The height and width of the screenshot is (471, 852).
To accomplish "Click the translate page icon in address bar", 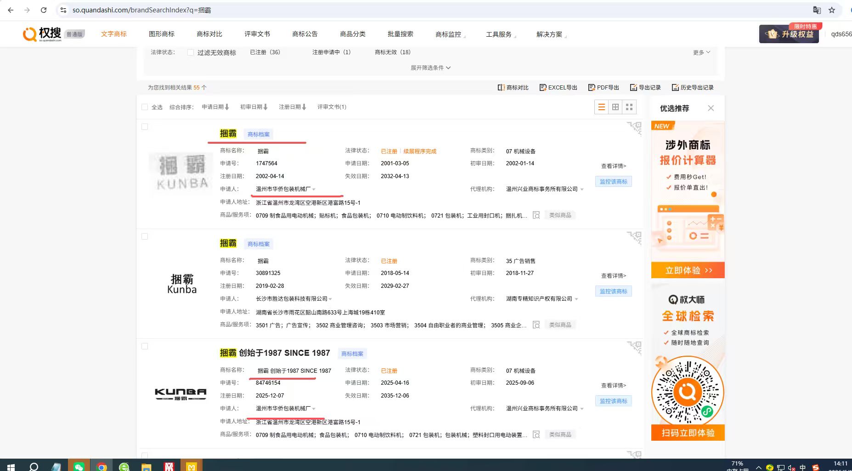I will click(817, 10).
